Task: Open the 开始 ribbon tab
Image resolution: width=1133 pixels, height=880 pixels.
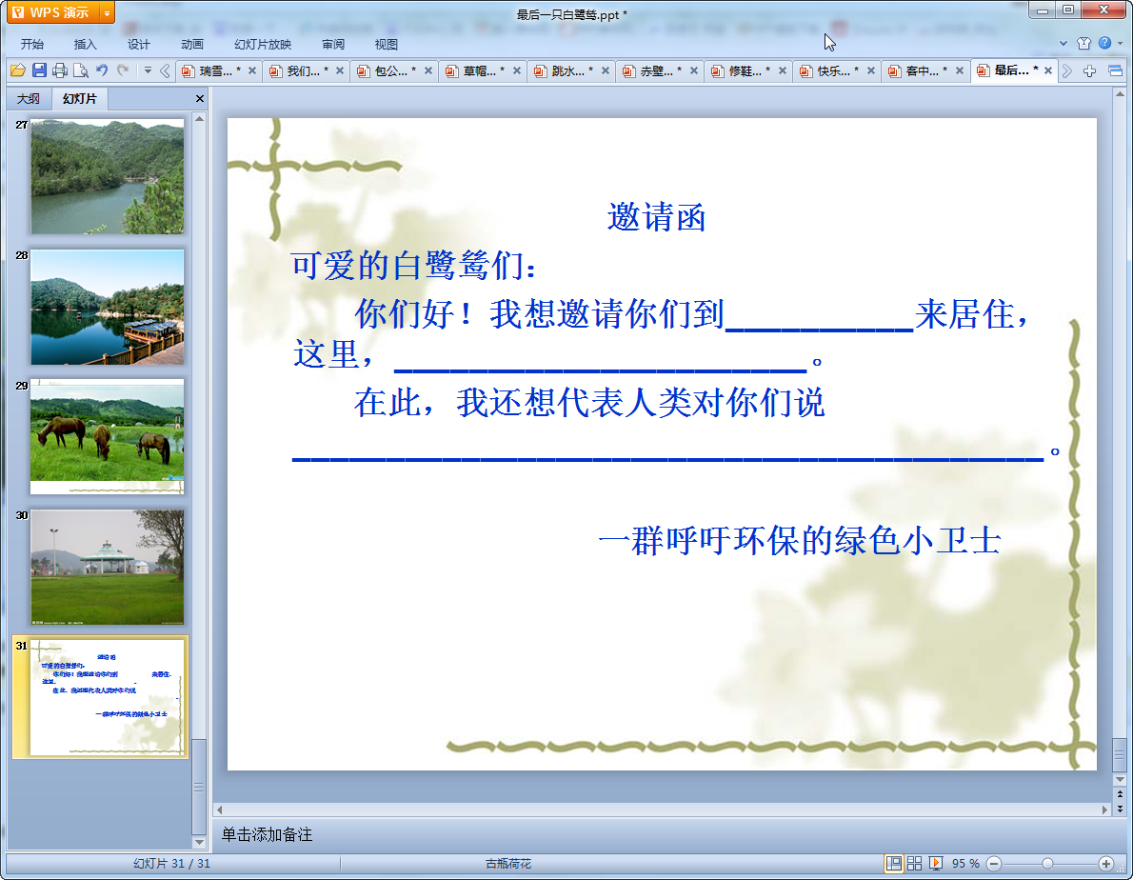Action: pos(31,45)
